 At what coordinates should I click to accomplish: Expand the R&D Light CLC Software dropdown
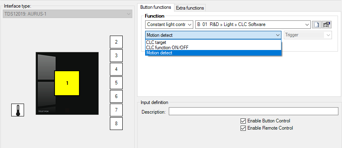(x=253, y=24)
